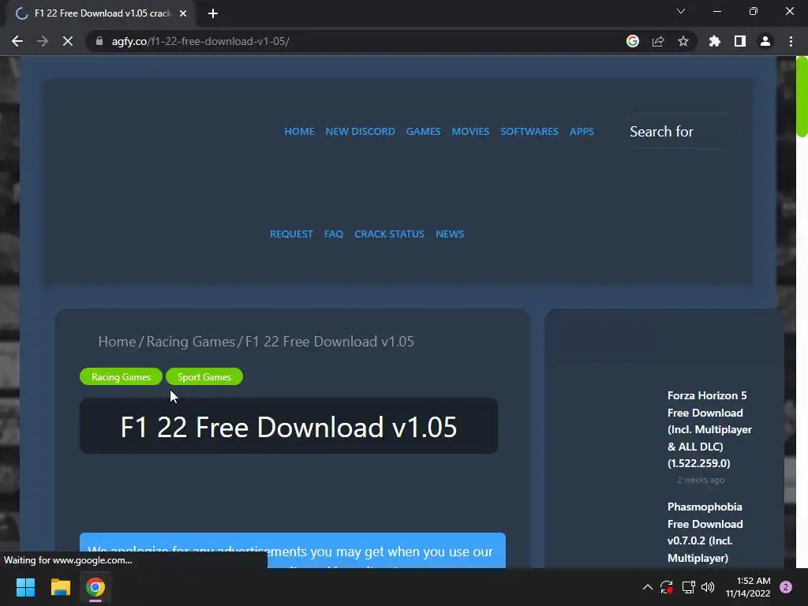Viewport: 808px width, 606px height.
Task: Stop loading the page
Action: 68,41
